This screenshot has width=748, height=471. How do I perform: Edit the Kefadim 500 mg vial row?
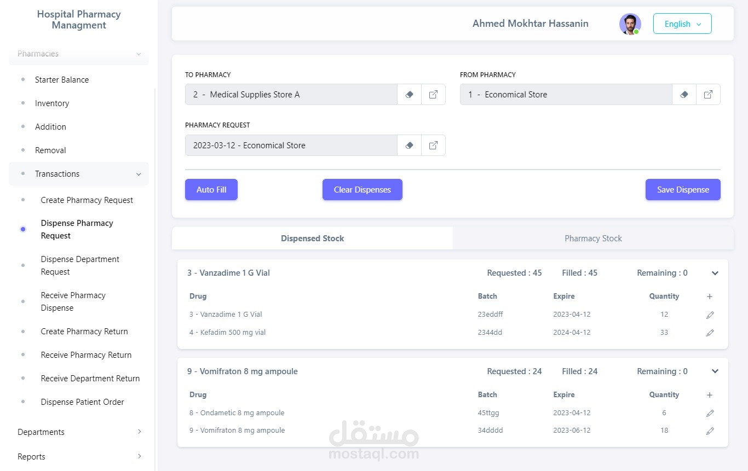pyautogui.click(x=710, y=333)
